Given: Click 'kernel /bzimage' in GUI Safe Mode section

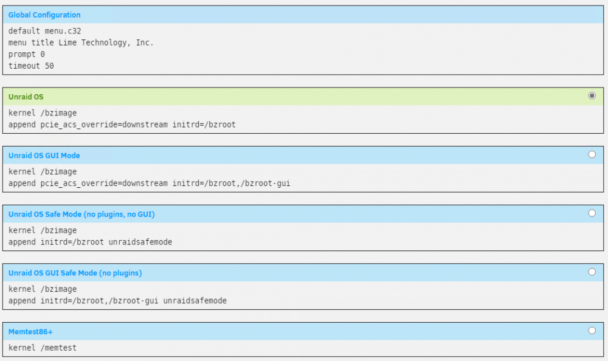Looking at the screenshot, I should coord(43,289).
